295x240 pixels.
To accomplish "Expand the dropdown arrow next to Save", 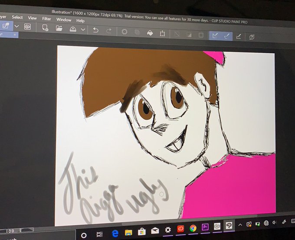I will [x=83, y=29].
